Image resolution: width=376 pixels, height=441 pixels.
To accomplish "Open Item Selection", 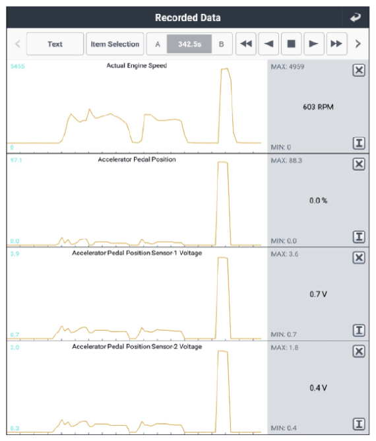I will (x=115, y=44).
